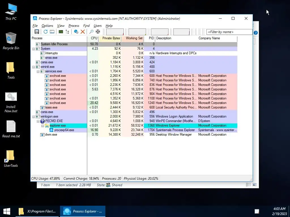Select svchost.exe with PID 1248
This screenshot has width=290, height=217.
134,103
